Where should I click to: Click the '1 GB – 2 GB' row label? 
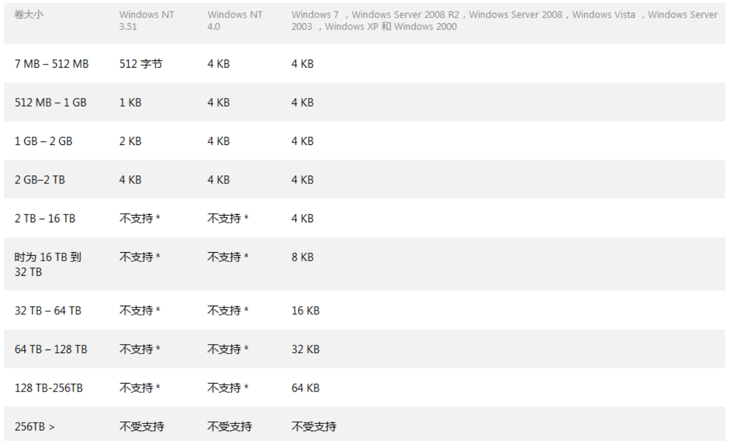click(x=43, y=141)
